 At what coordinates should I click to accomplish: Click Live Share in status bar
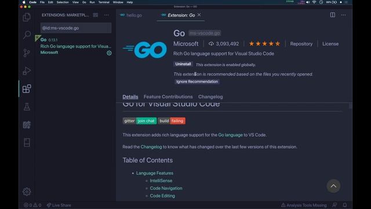(x=59, y=205)
